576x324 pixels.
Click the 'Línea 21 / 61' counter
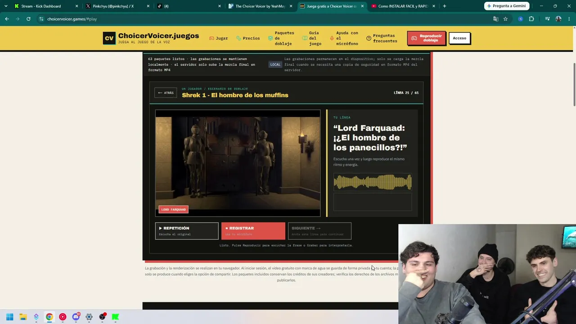[x=406, y=93]
